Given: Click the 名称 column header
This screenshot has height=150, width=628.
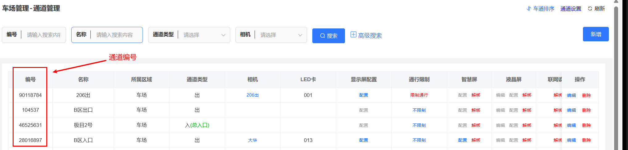Looking at the screenshot, I should tap(83, 80).
